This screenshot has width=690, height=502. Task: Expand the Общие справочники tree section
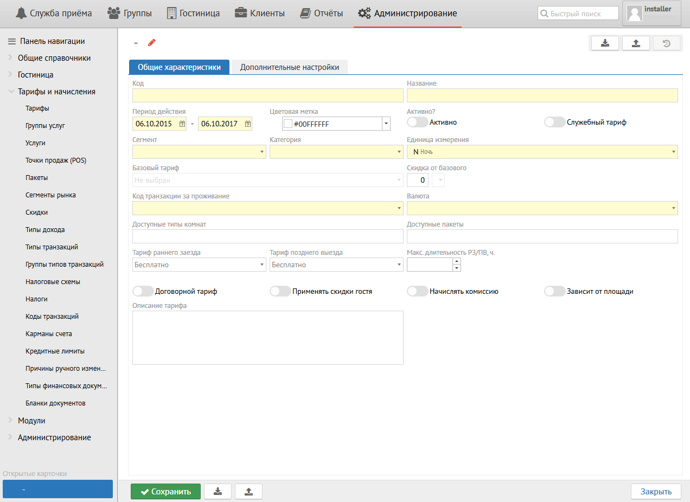10,58
